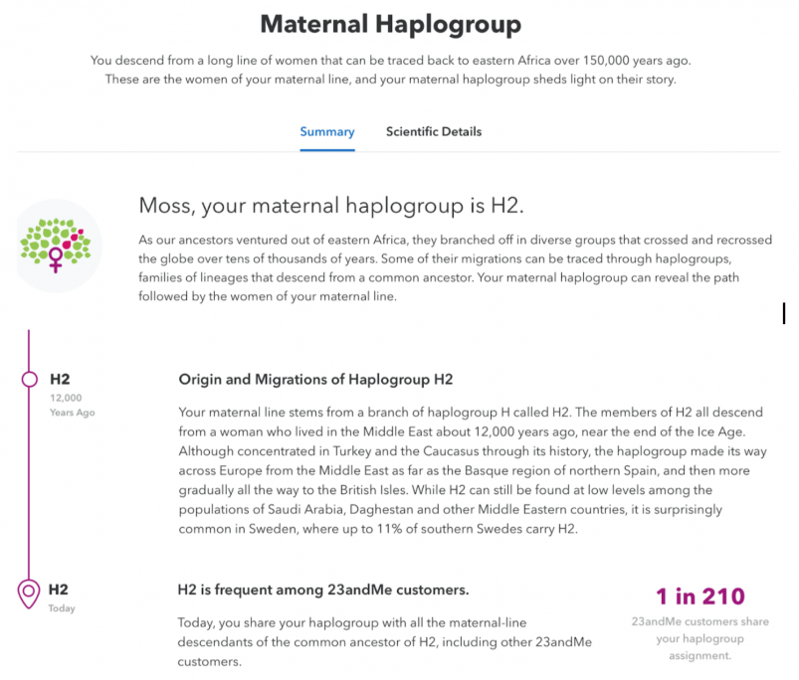Open the Scientific Details tab
The image size is (799, 680).
click(x=434, y=131)
